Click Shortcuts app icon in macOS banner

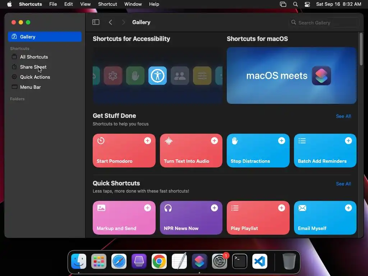tap(321, 75)
